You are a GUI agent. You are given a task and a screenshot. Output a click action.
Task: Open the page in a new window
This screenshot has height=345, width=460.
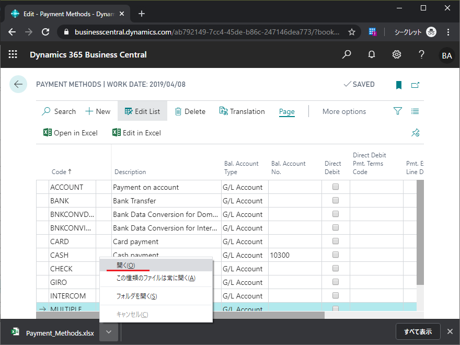pyautogui.click(x=415, y=85)
